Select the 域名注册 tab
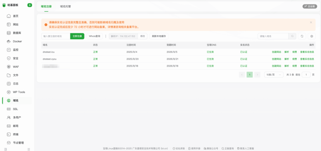Viewport: 321px width, 151px height. [x=46, y=6]
